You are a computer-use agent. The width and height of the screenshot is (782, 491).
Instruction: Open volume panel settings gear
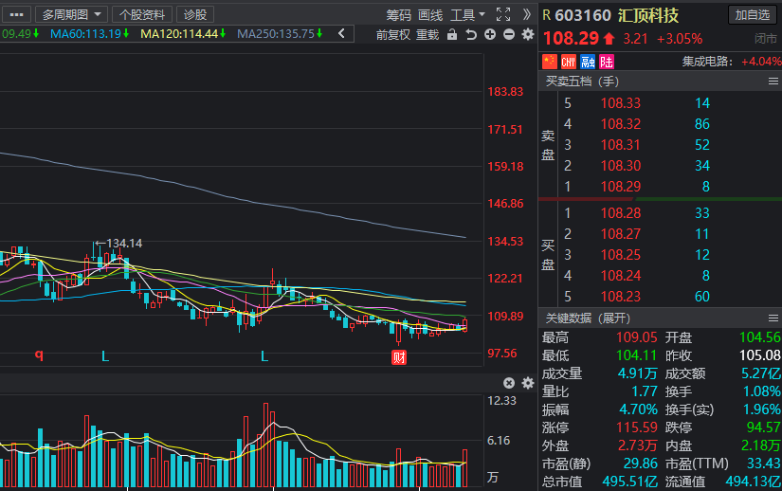click(x=528, y=383)
